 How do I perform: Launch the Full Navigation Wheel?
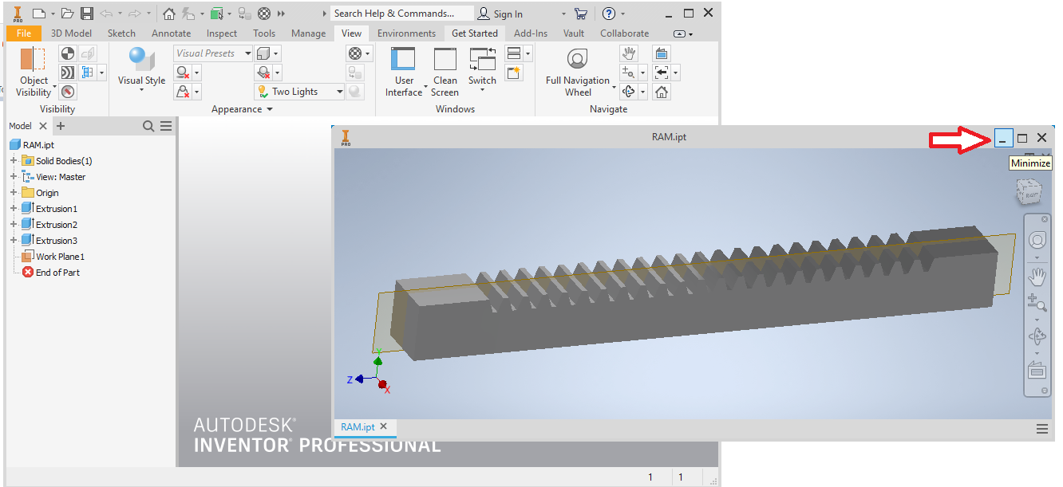[578, 72]
